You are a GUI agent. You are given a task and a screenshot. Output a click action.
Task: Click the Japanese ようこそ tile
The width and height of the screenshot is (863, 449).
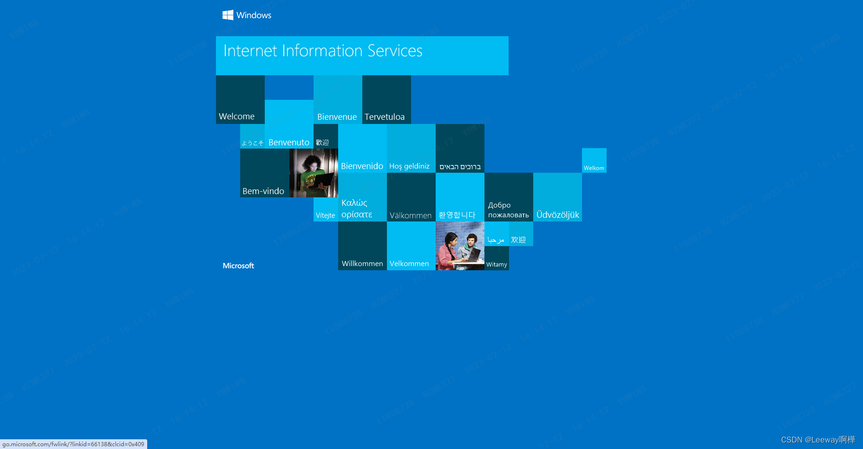pos(252,136)
